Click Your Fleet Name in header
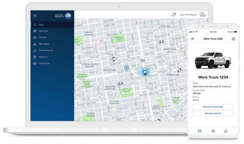Screen dimensions: 244x144 [188, 15]
